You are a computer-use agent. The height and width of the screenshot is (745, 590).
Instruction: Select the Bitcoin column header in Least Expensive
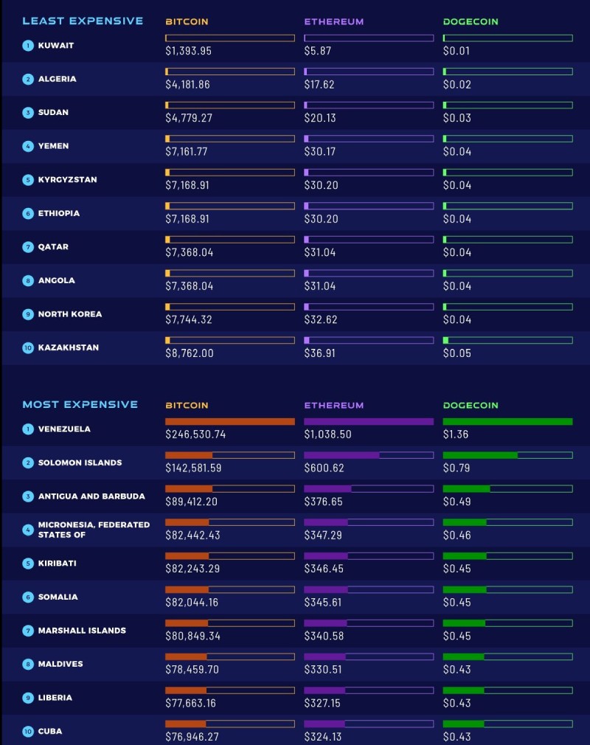pyautogui.click(x=187, y=22)
